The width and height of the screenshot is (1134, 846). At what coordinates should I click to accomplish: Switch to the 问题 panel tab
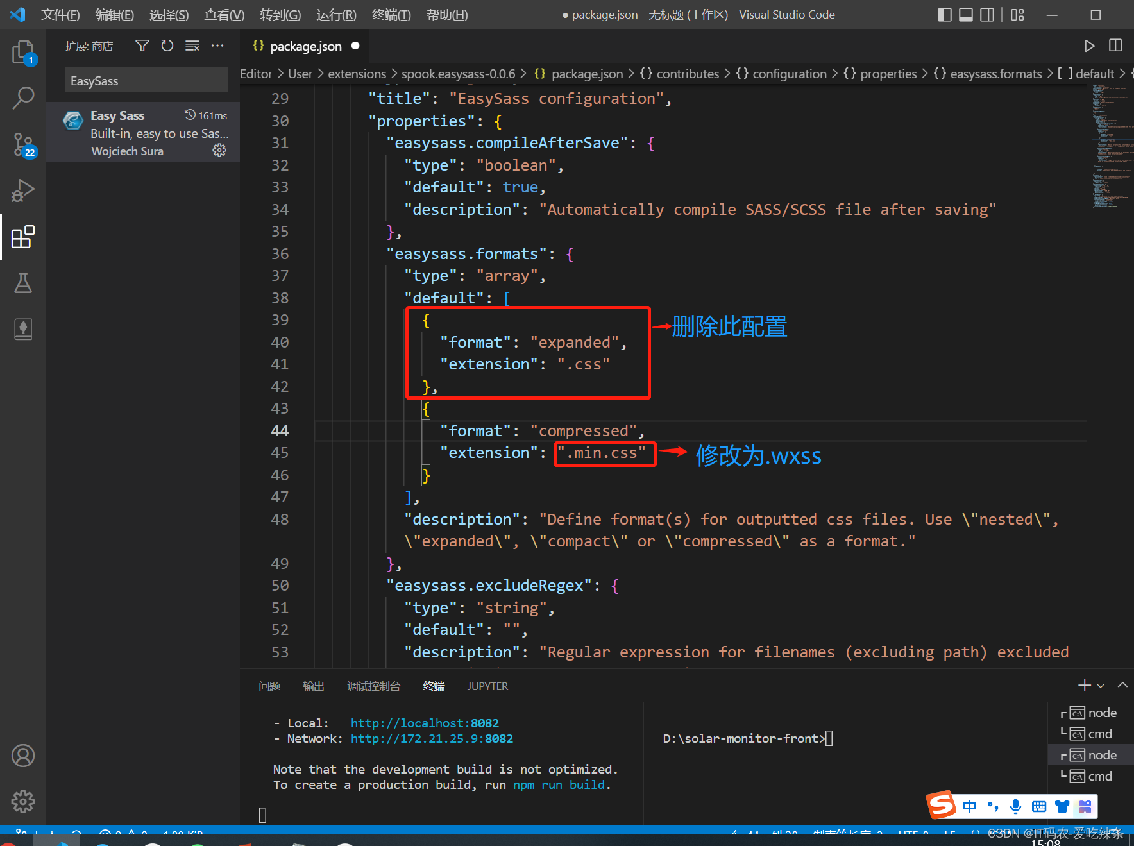(x=269, y=686)
